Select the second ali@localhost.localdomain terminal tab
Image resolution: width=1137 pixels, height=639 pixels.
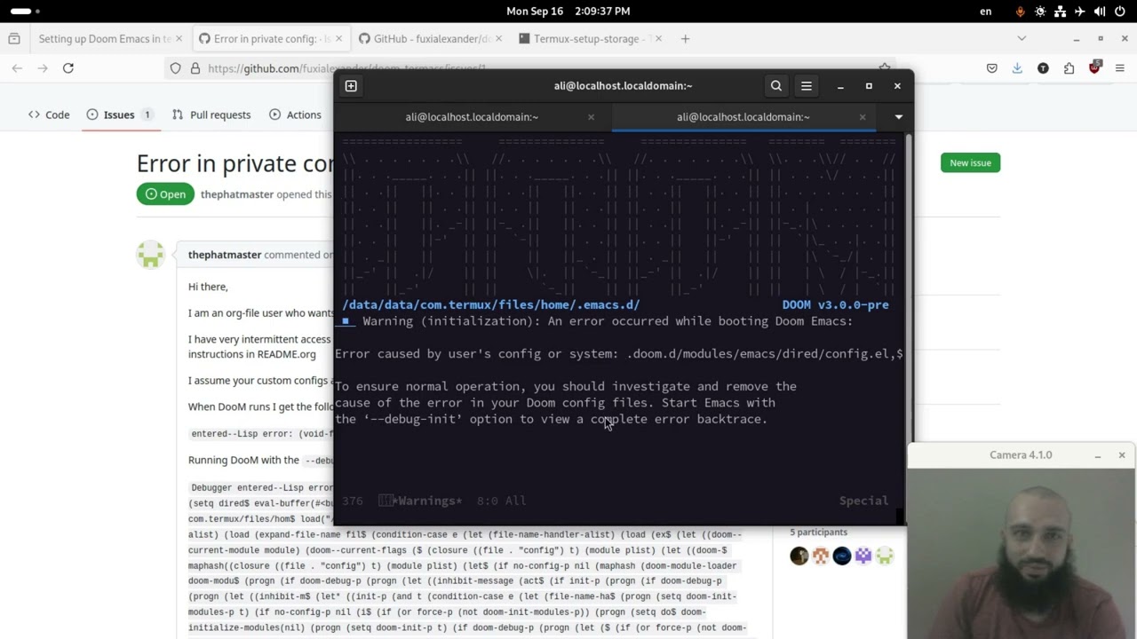point(743,117)
